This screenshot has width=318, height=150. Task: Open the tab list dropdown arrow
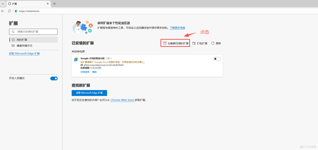coord(3,4)
